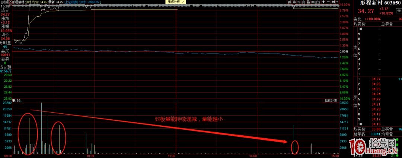Click the 上证指数 index link
Viewport: 402px width, 158px height.
(x=71, y=2)
